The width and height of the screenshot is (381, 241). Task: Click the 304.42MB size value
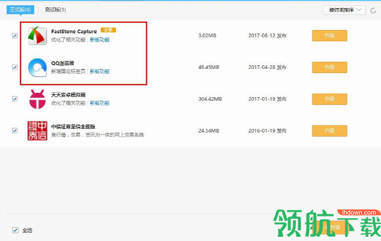(210, 99)
